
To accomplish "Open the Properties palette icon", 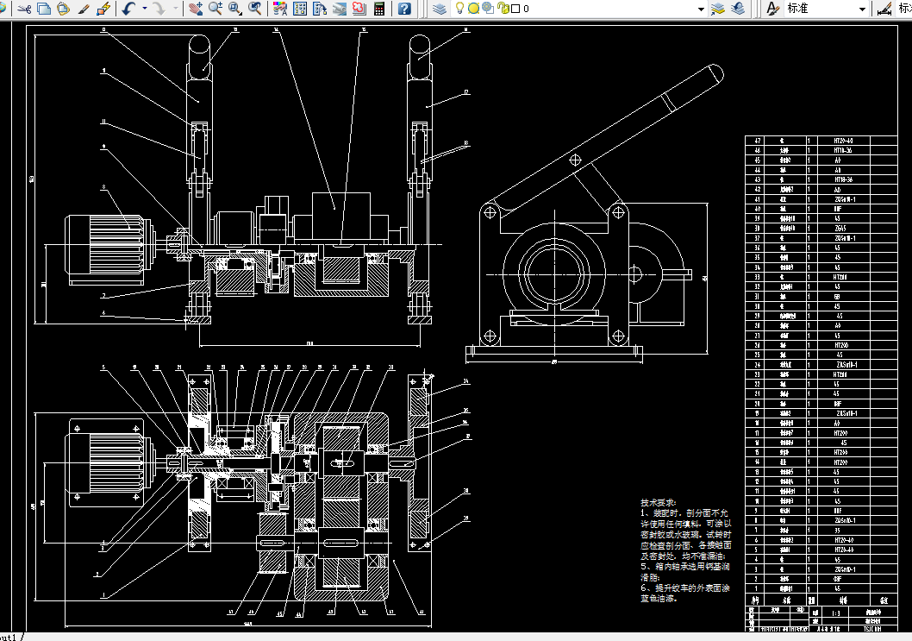I will (280, 9).
